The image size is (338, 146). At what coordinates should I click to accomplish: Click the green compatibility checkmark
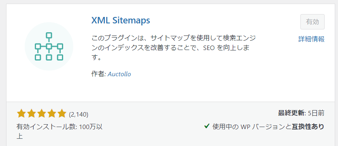click(207, 126)
